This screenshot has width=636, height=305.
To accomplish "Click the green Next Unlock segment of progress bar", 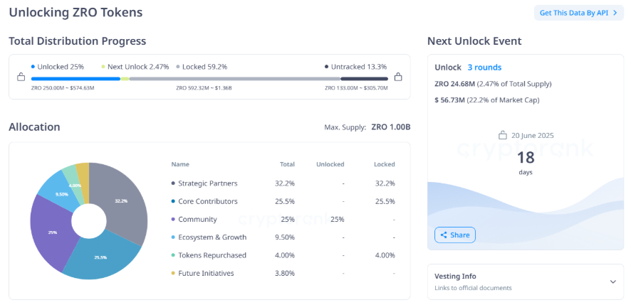I will 125,79.
